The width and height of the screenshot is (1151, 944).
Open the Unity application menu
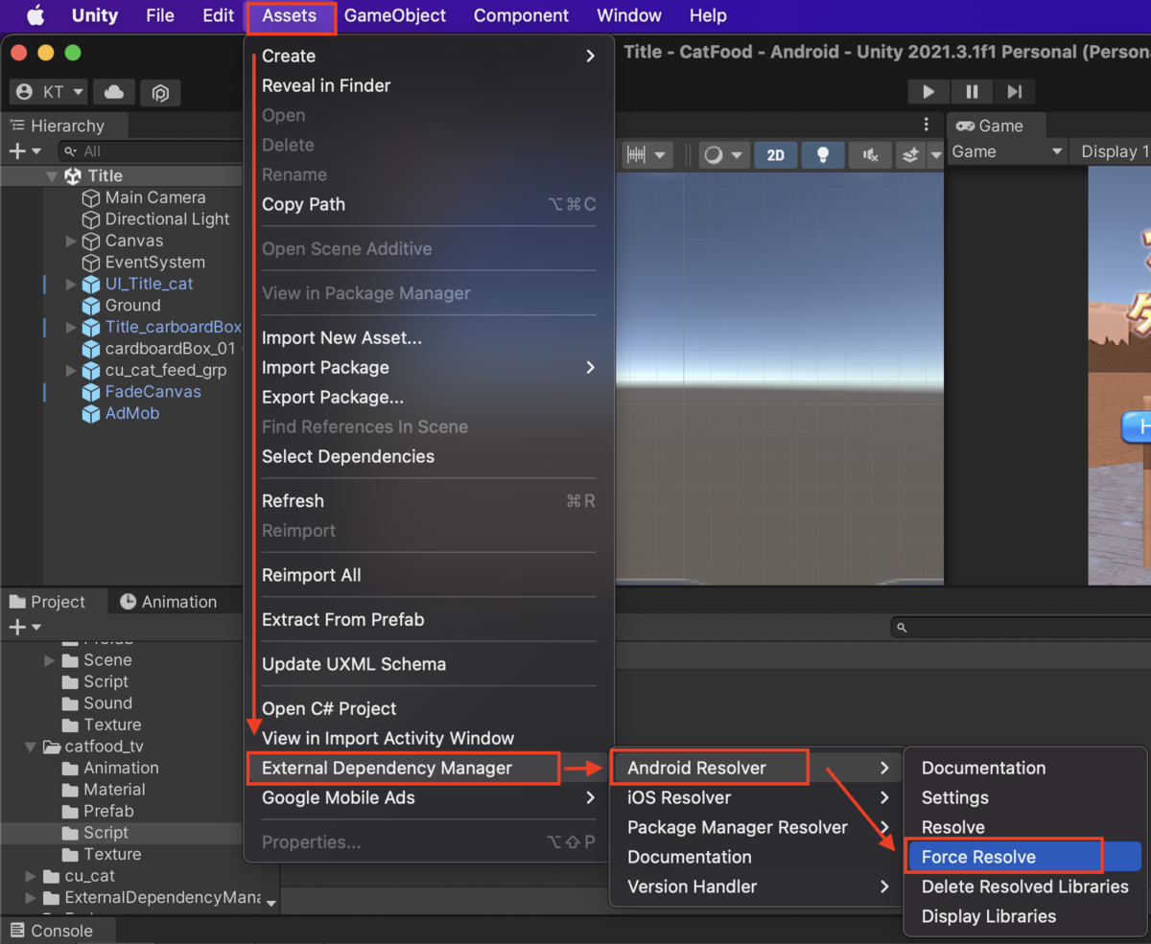(95, 15)
